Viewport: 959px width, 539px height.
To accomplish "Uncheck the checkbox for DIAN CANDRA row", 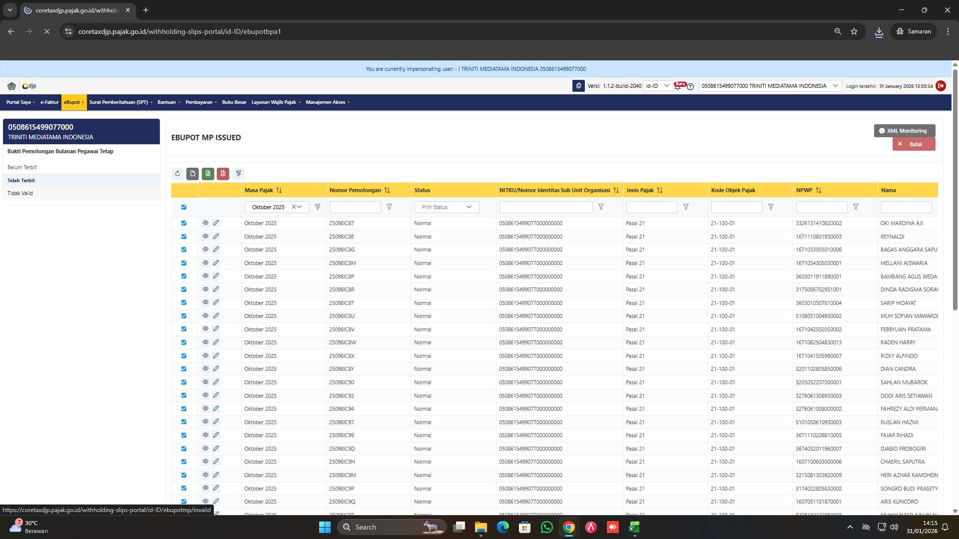I will pos(184,368).
